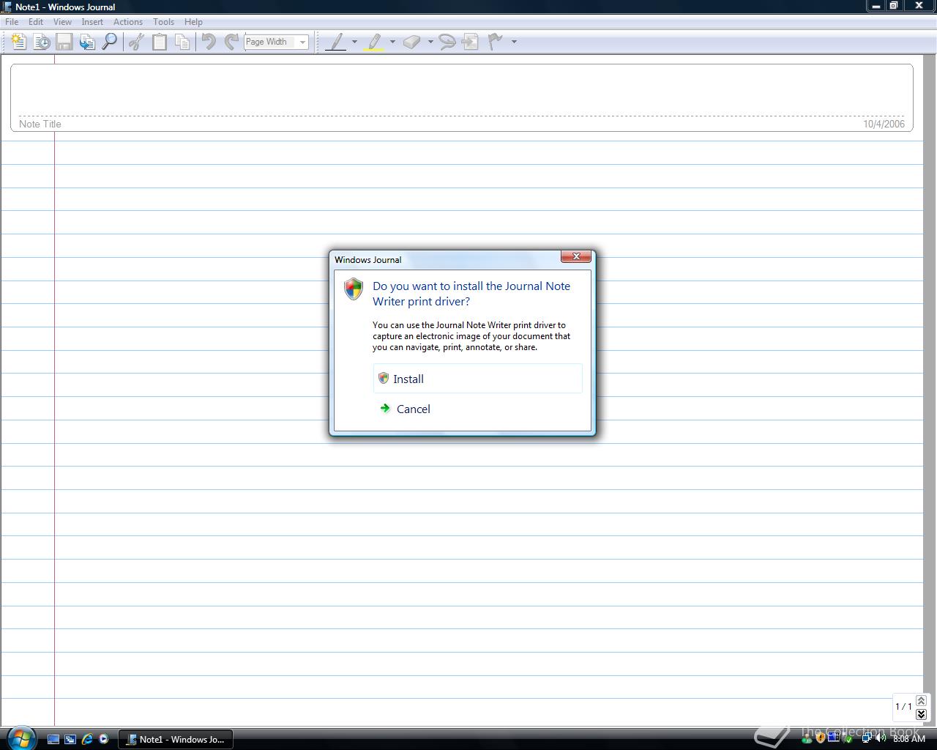Click the Cut scissors icon
Image resolution: width=937 pixels, height=750 pixels.
(136, 42)
